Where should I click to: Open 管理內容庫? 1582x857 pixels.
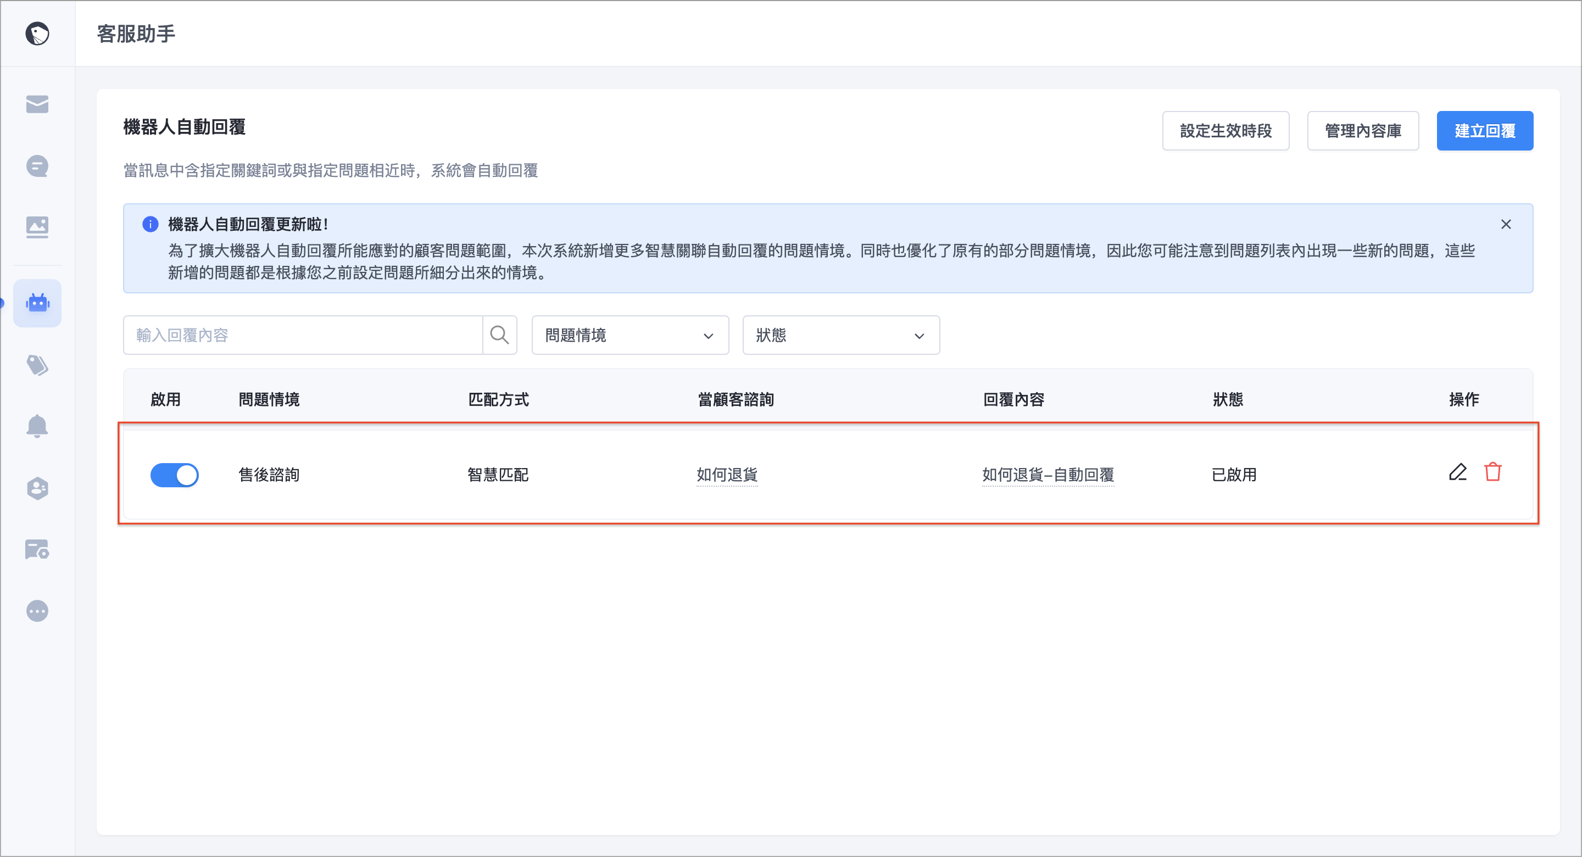(x=1363, y=131)
